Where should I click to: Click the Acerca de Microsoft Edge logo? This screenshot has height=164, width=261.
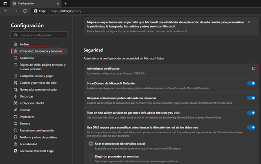pyautogui.click(x=16, y=151)
